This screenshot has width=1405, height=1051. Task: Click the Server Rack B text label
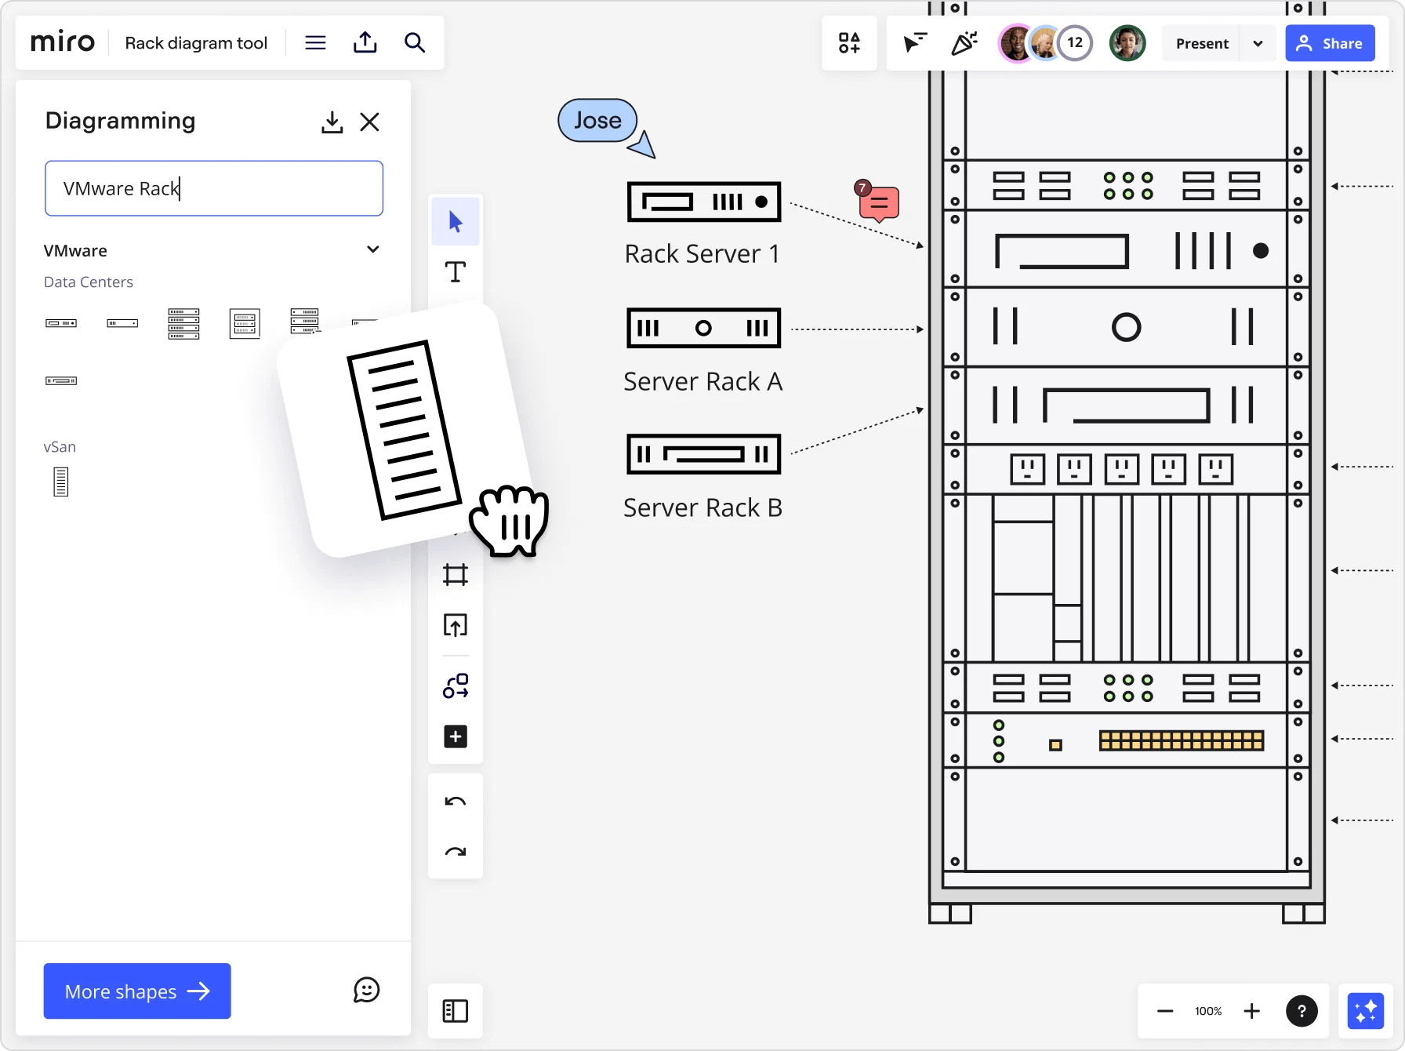pos(703,507)
